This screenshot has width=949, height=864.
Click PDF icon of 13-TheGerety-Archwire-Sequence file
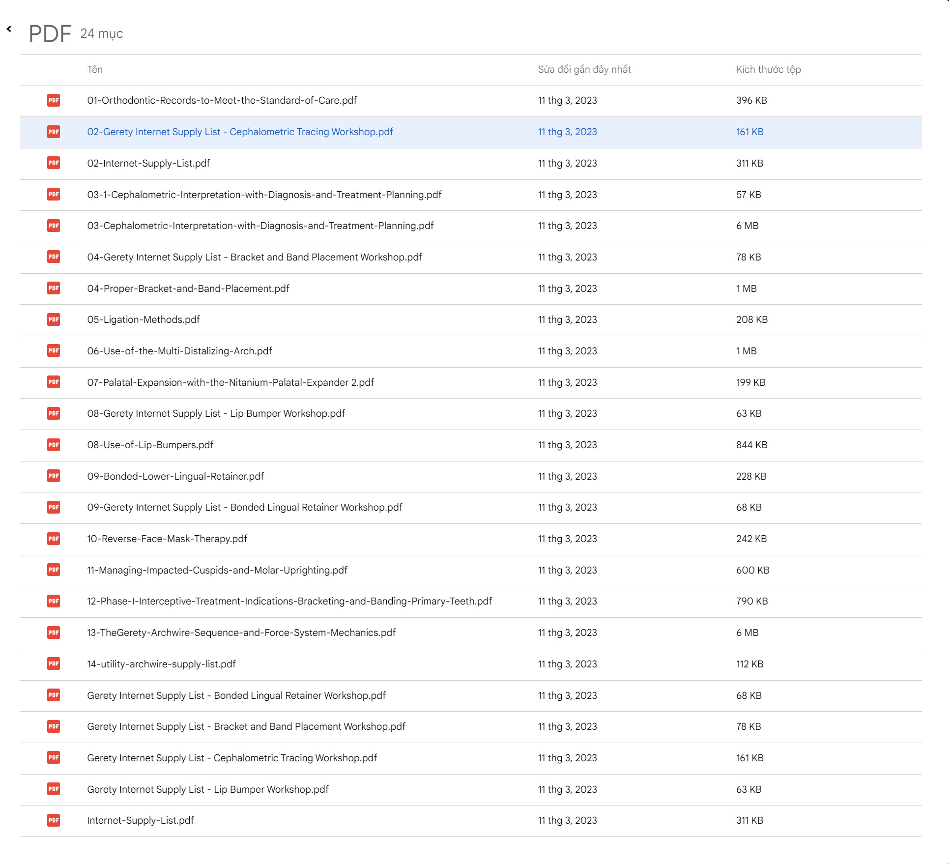pos(54,633)
